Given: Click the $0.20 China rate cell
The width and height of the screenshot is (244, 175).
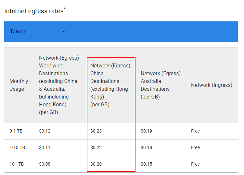Looking at the screenshot, I should pos(96,164).
